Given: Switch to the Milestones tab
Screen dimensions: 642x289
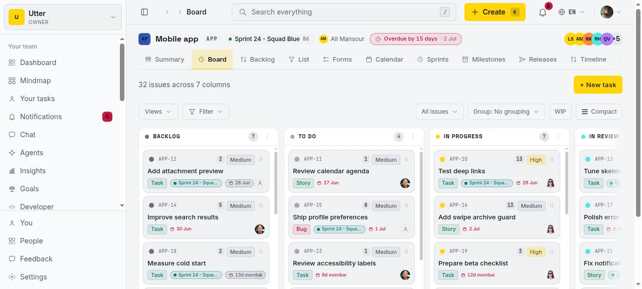Looking at the screenshot, I should pyautogui.click(x=484, y=59).
